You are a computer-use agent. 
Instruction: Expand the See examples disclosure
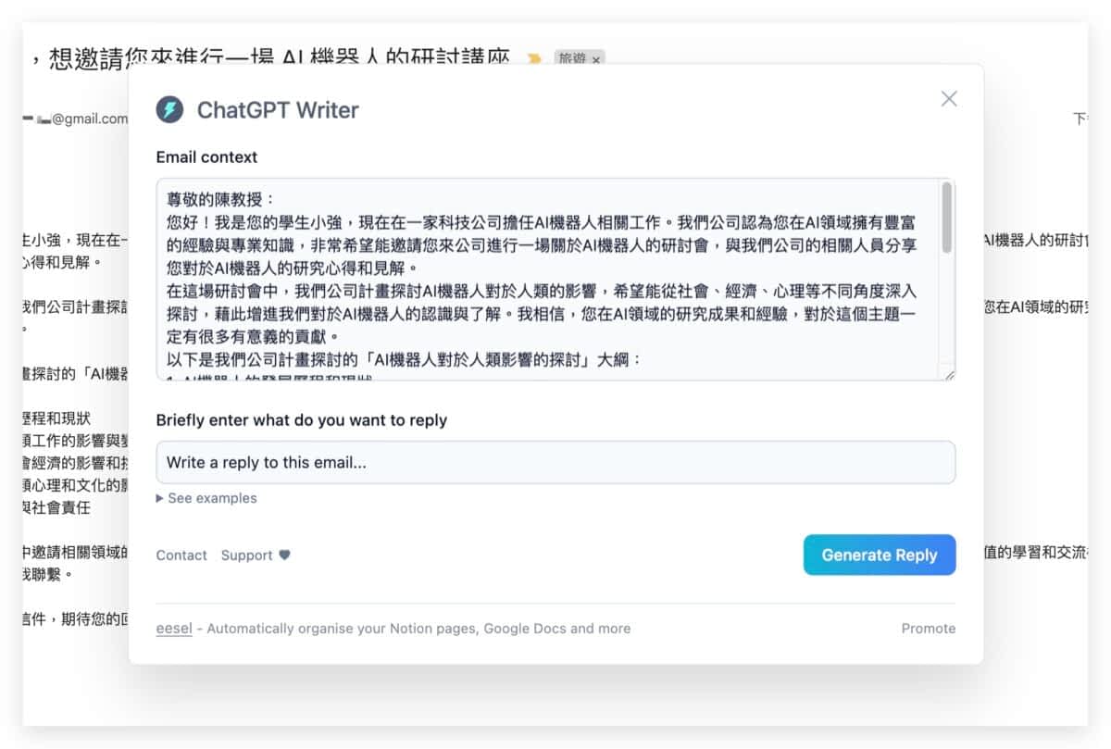[206, 498]
